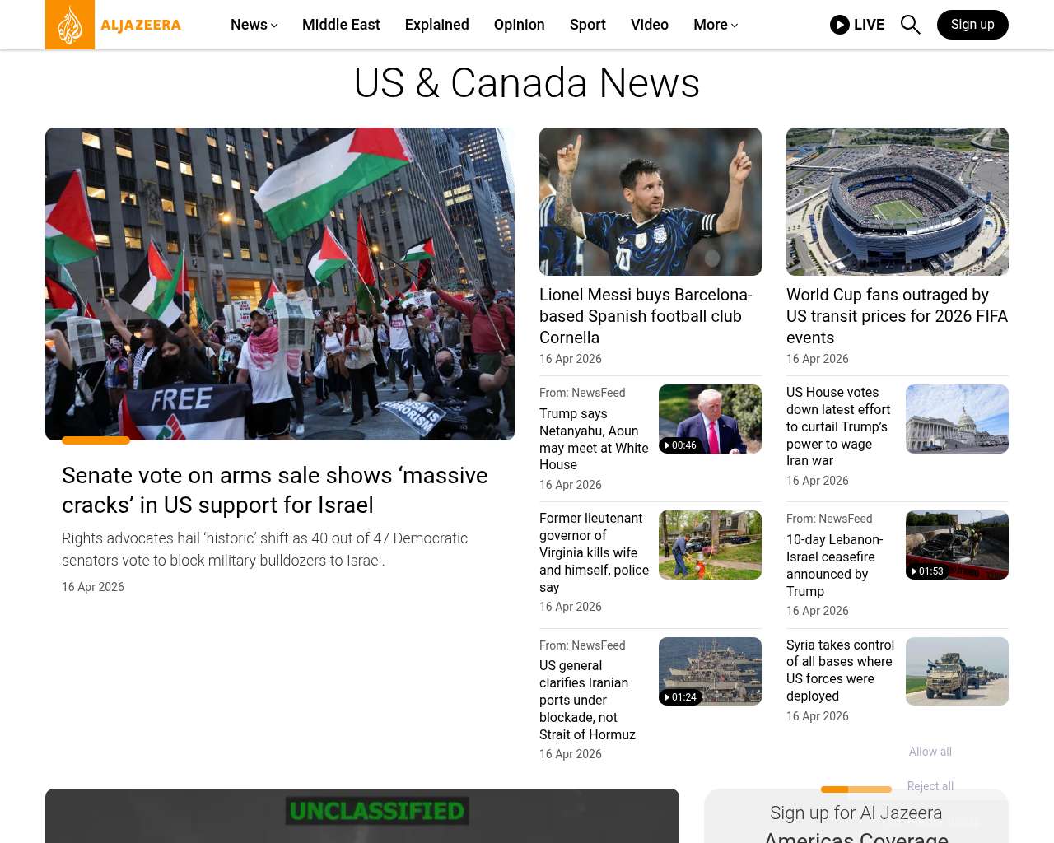Image resolution: width=1054 pixels, height=843 pixels.
Task: Click Allow all cookies
Action: tap(930, 752)
